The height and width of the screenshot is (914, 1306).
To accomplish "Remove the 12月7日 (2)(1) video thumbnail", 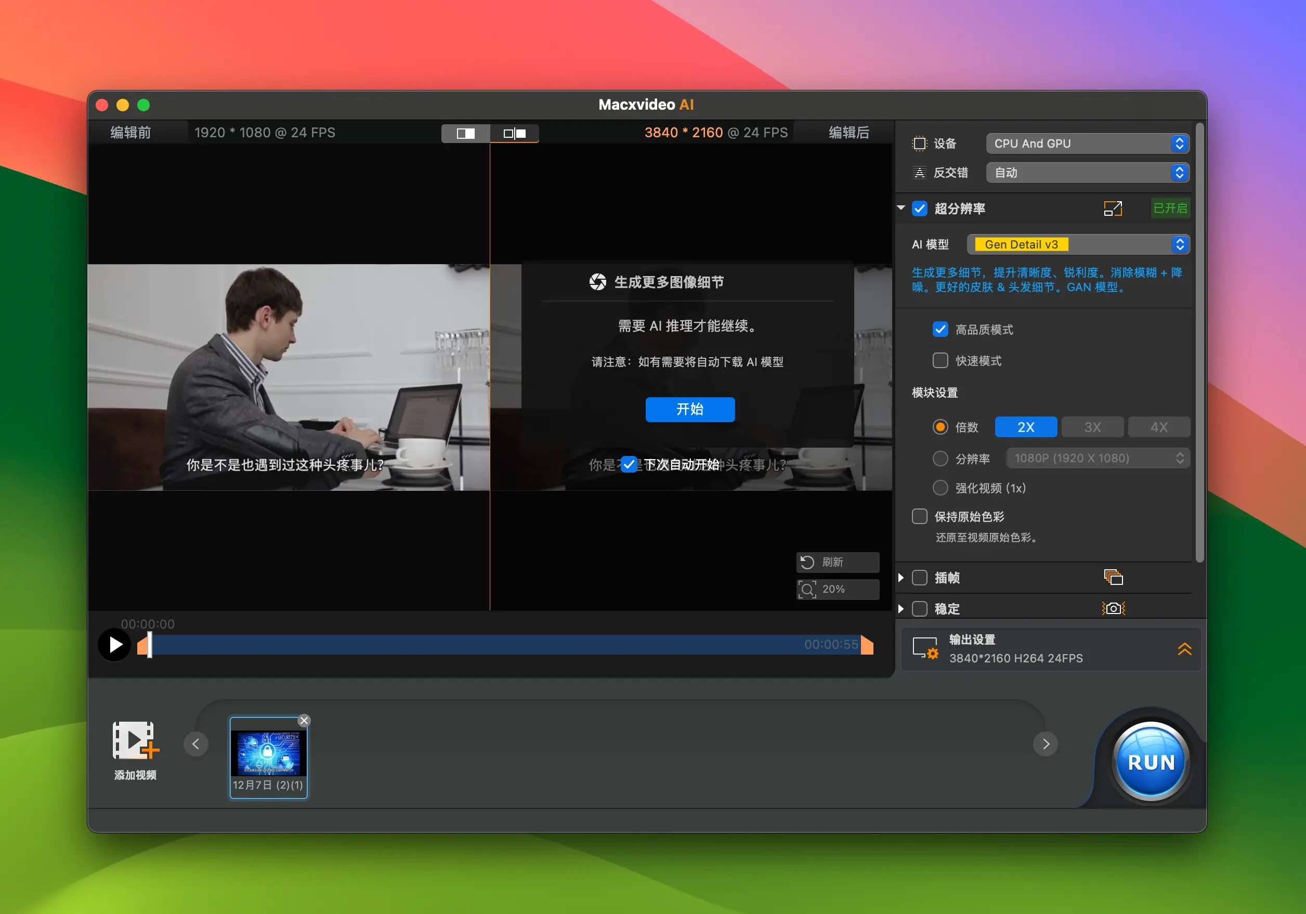I will pos(304,721).
